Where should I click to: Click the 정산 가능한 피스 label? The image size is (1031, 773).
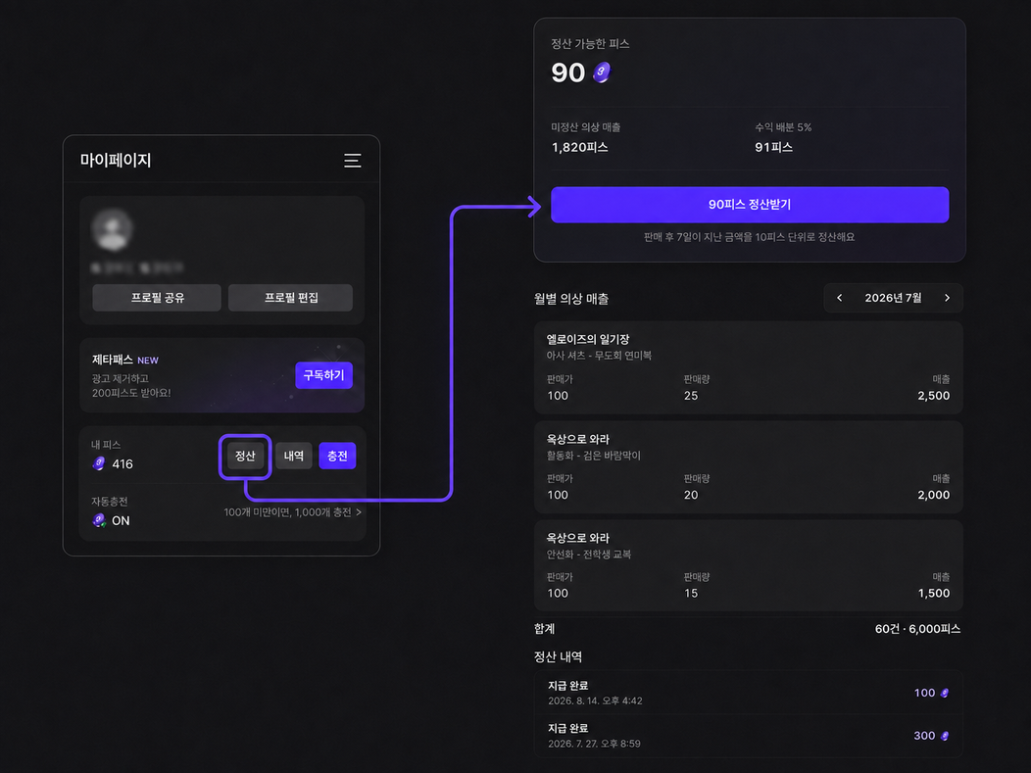[590, 44]
